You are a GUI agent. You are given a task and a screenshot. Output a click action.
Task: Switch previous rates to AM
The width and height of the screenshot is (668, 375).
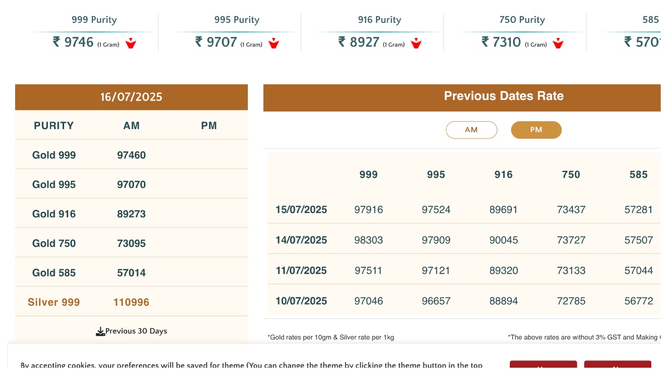click(471, 130)
